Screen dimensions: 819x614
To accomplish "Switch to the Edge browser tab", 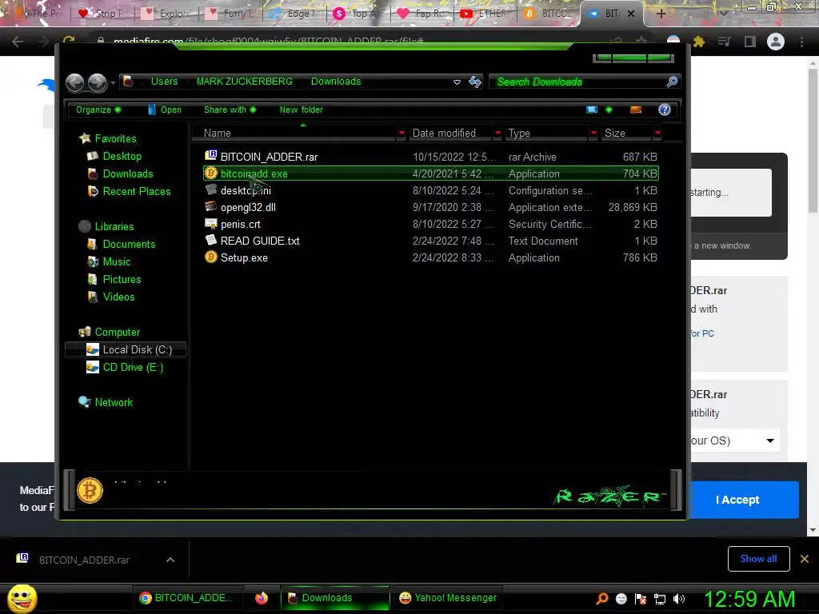I will [x=296, y=14].
